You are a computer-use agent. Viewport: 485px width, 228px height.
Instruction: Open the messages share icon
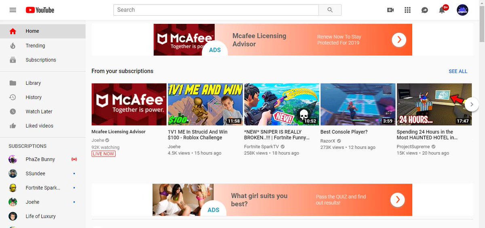[x=425, y=10]
